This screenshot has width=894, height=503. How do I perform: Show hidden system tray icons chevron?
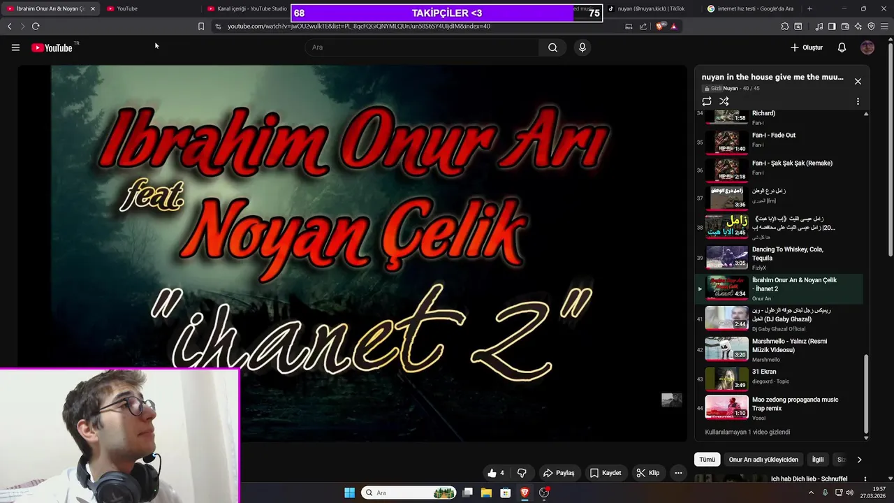(x=811, y=493)
